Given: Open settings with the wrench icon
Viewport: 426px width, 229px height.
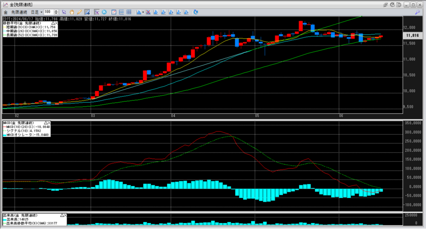Looking at the screenshot, I should pyautogui.click(x=417, y=12).
